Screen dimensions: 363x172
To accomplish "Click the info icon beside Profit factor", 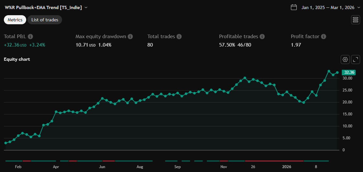I will [x=324, y=37].
